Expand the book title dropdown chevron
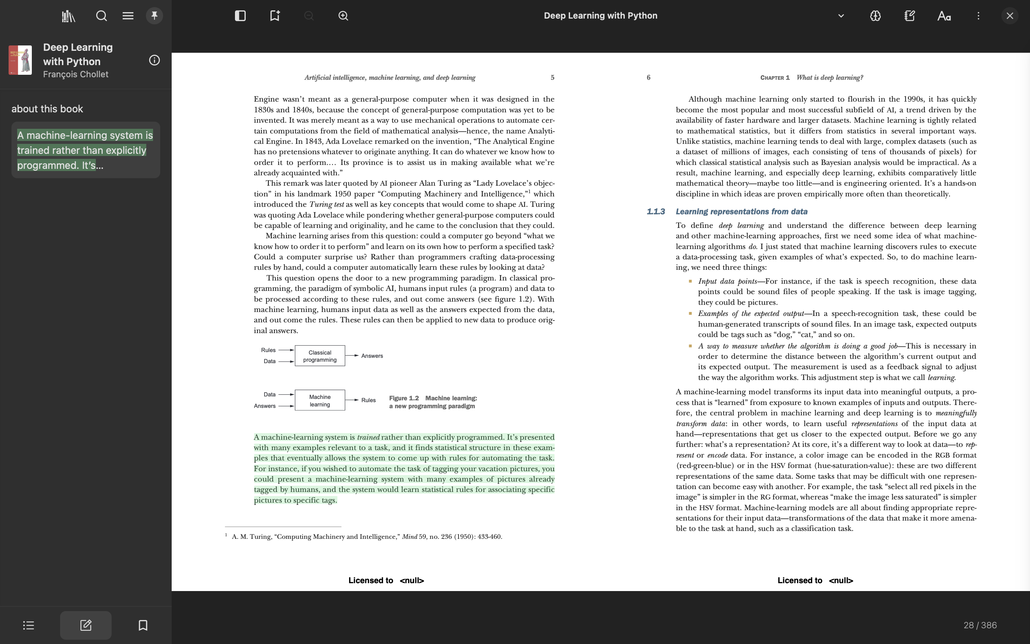 (840, 16)
